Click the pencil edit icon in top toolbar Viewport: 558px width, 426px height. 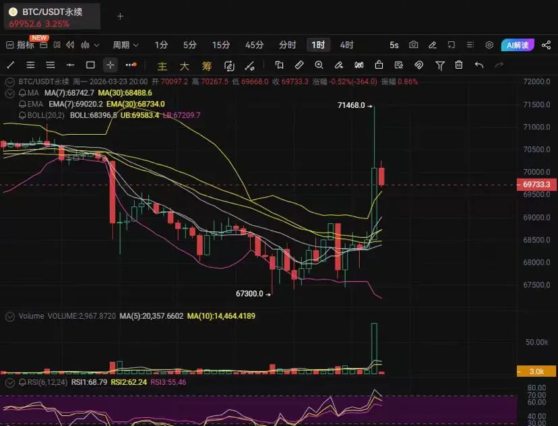433,45
